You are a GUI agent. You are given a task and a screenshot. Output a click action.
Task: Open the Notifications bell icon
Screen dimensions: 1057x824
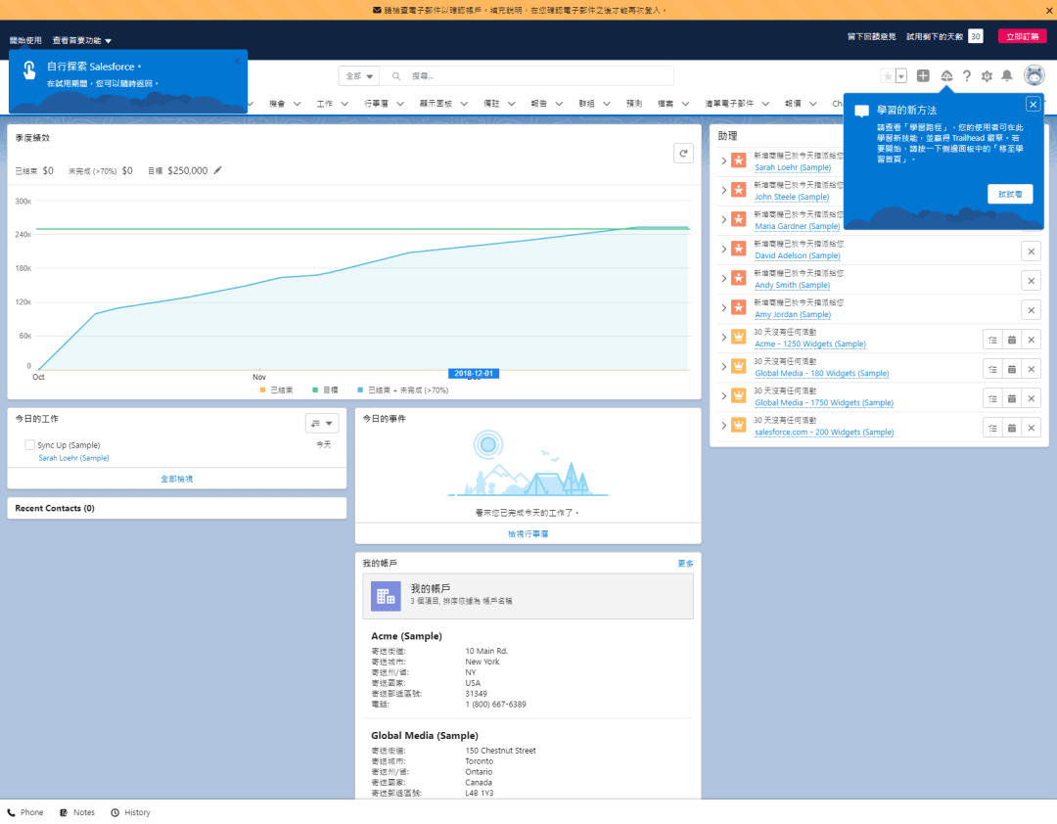1006,75
